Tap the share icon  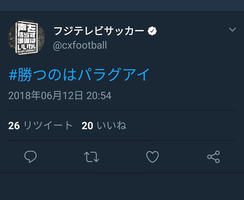tap(213, 156)
